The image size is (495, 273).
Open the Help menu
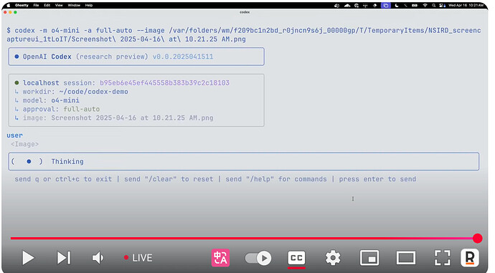click(89, 5)
